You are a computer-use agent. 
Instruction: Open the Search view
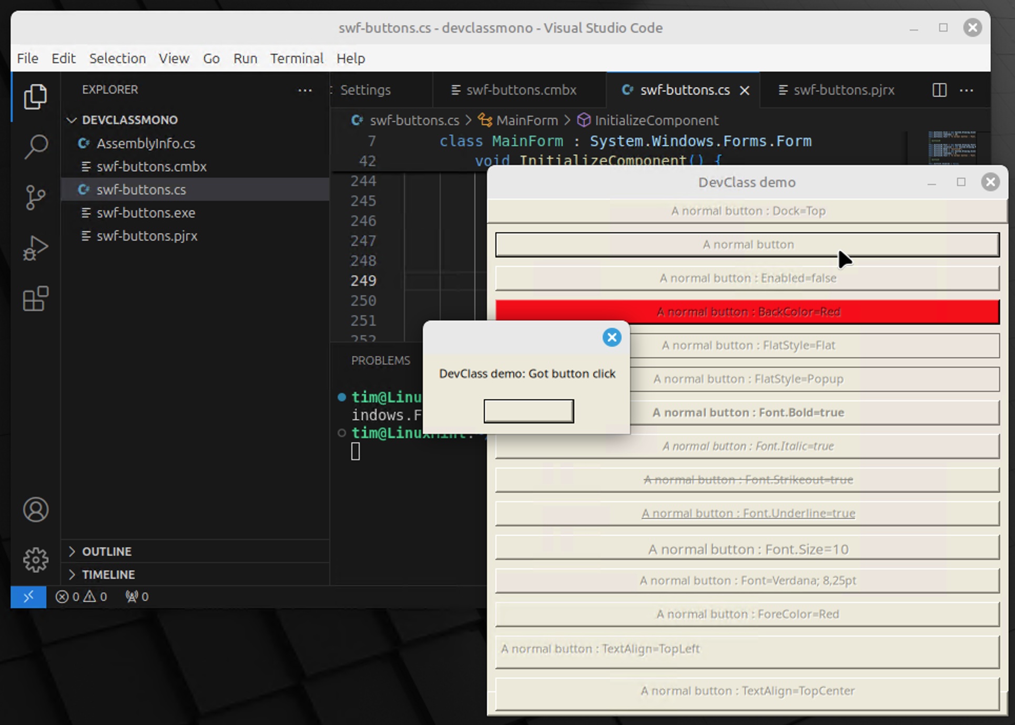point(35,147)
